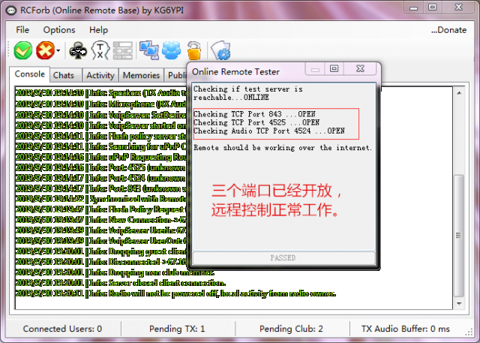Click the 'Pending Club: 2' status entry
The height and width of the screenshot is (343, 480).
[291, 329]
